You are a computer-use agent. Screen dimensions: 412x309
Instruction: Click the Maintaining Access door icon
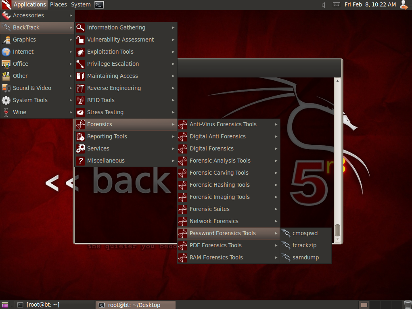80,76
